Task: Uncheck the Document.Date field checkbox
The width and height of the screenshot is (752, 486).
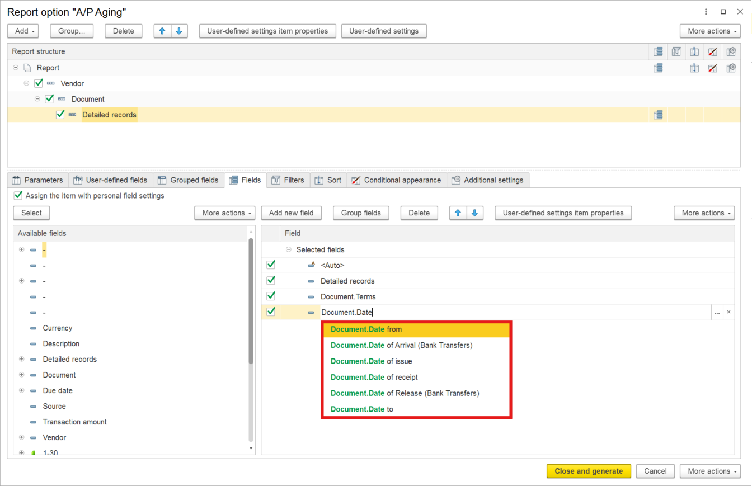Action: 271,312
